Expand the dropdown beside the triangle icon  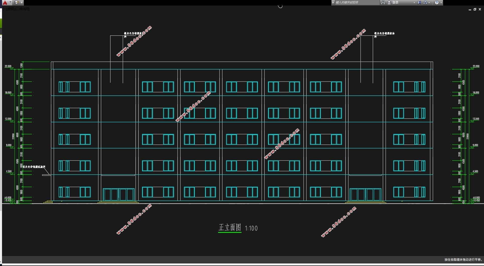(x=429, y=3)
